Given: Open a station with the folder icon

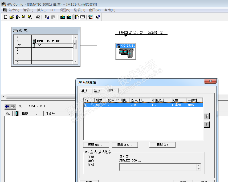Looking at the screenshot, I should coord(12,17).
